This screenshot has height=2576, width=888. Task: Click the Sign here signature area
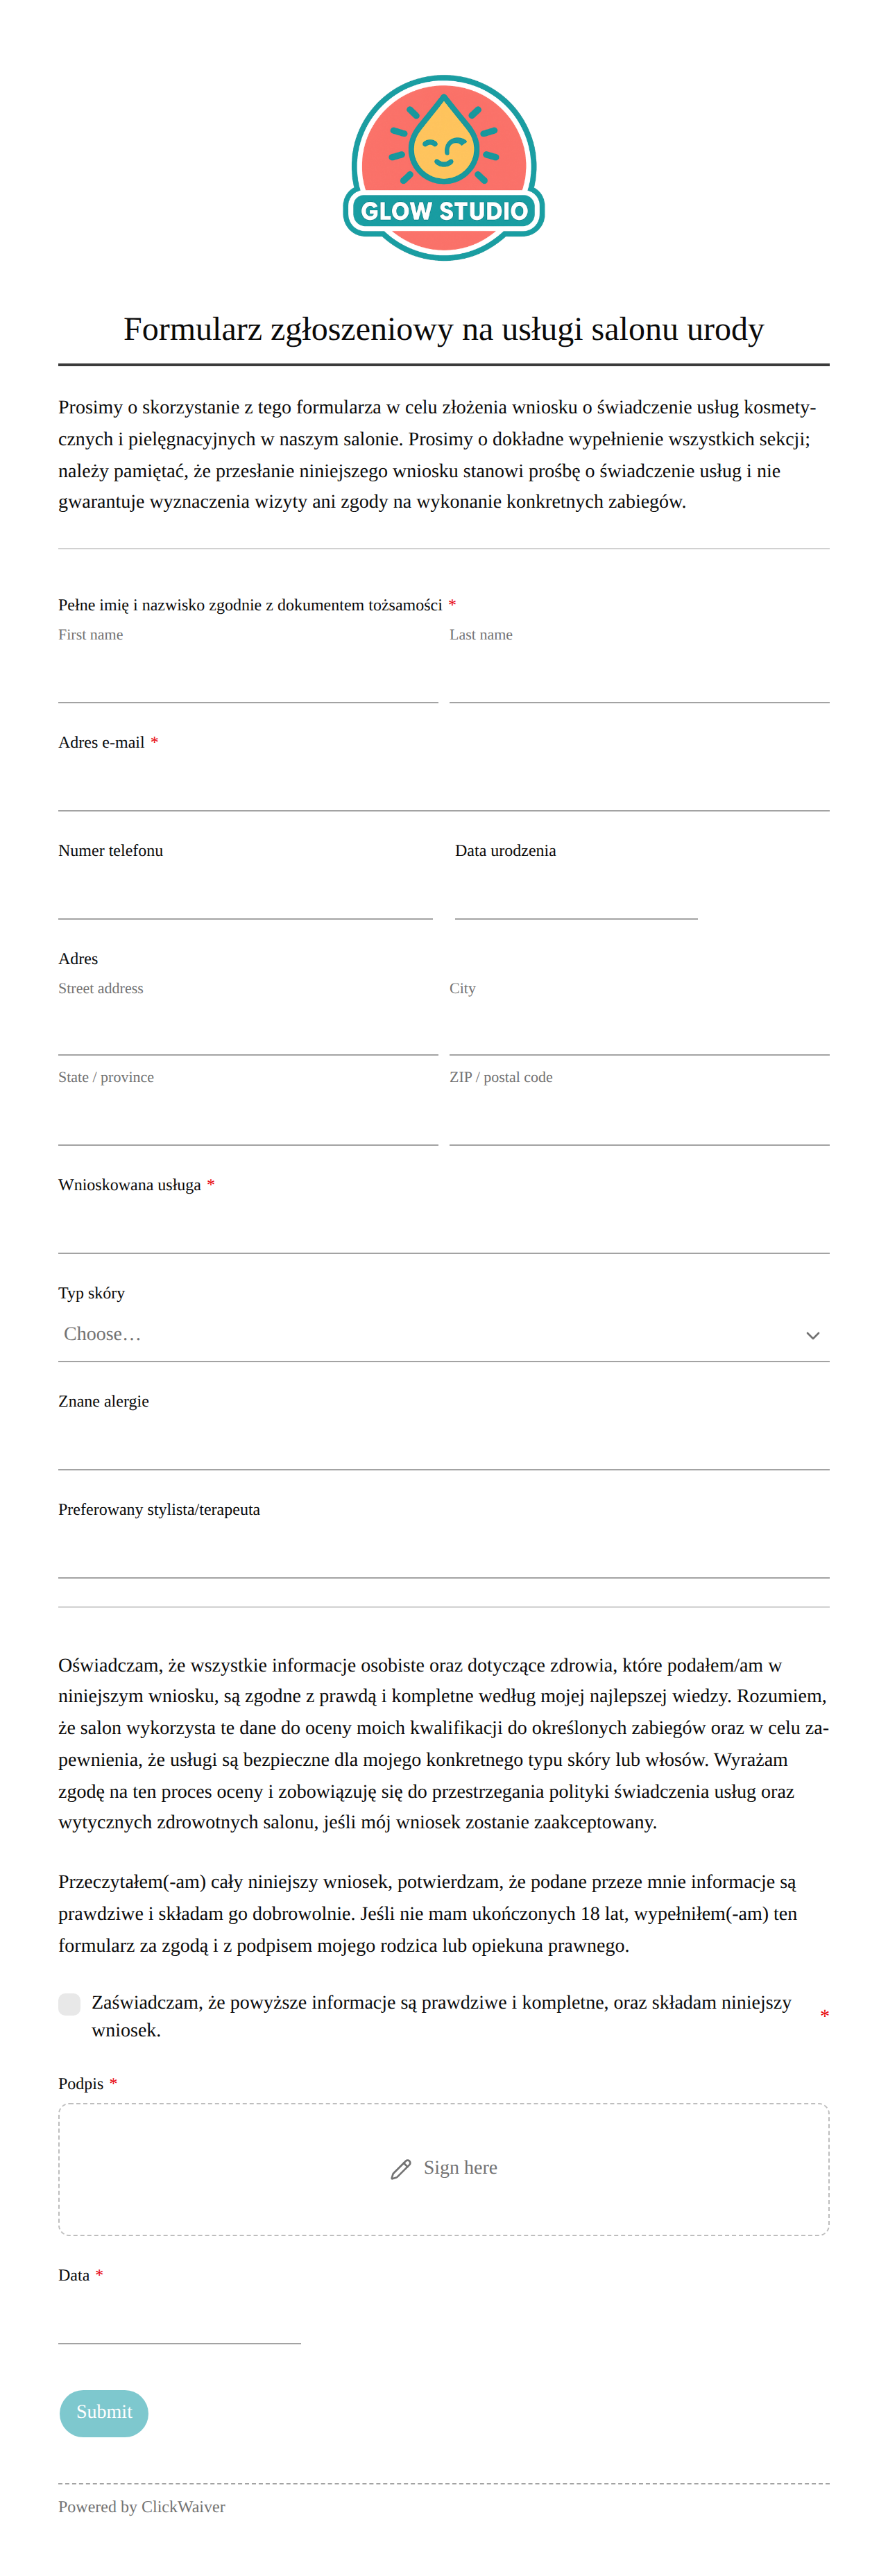(x=444, y=2169)
